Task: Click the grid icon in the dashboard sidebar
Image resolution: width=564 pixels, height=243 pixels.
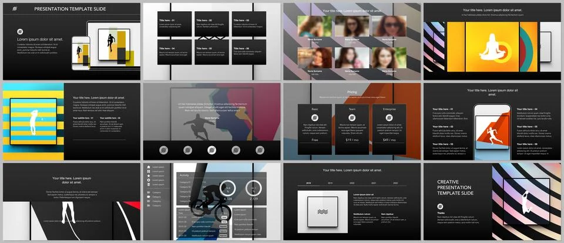Action: click(x=148, y=171)
